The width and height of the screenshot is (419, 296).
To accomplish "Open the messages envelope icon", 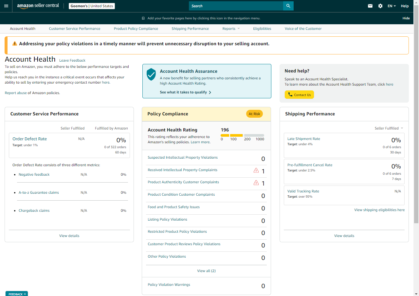I will point(370,6).
